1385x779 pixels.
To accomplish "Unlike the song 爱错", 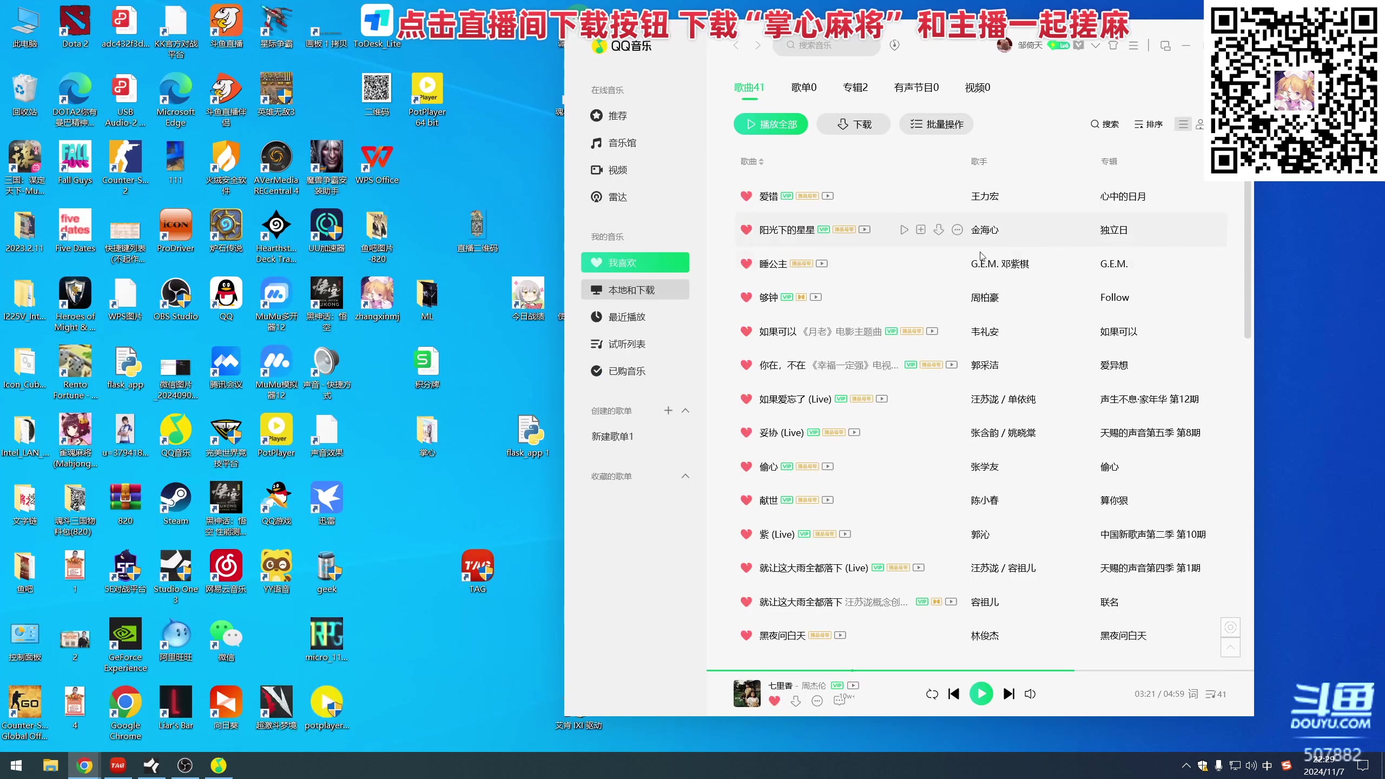I will 746,196.
